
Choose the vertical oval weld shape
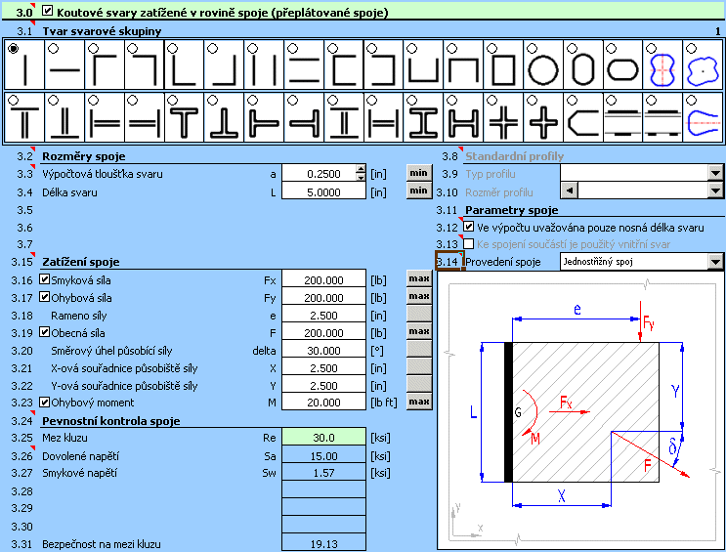(x=572, y=48)
